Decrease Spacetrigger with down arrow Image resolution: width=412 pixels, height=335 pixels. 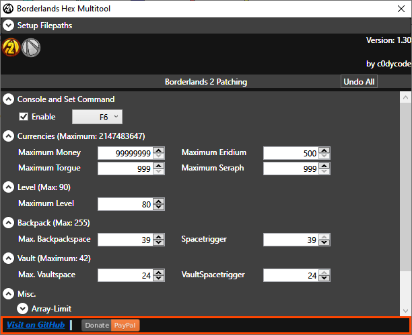tap(324, 243)
